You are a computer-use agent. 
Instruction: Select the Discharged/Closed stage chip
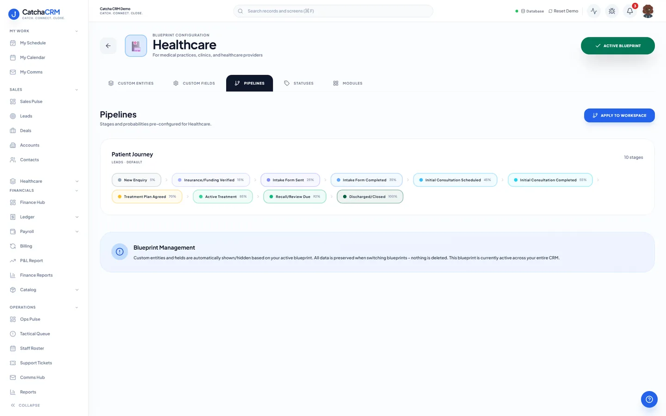click(x=370, y=196)
